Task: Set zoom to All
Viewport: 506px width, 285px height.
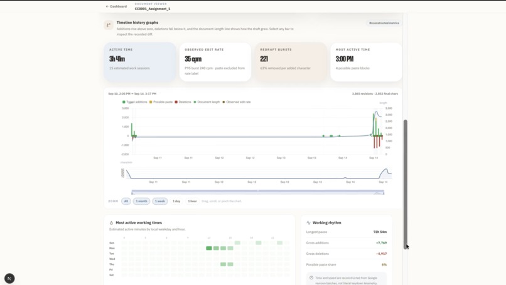Action: tap(126, 201)
